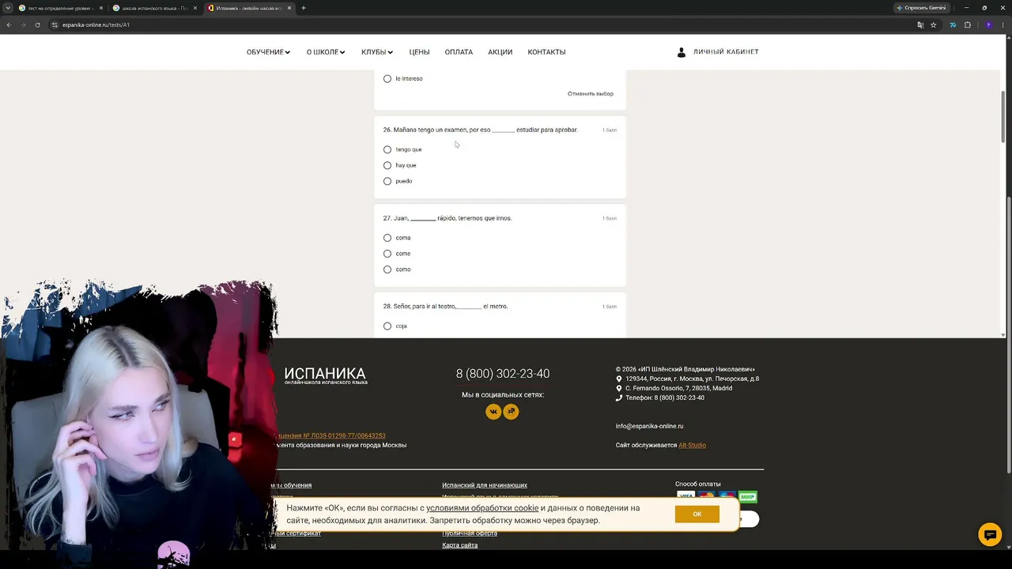Select 'come' for question 27
Viewport: 1012px width, 569px height.
click(387, 254)
